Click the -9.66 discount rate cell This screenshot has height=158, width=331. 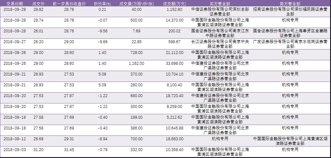click(102, 42)
